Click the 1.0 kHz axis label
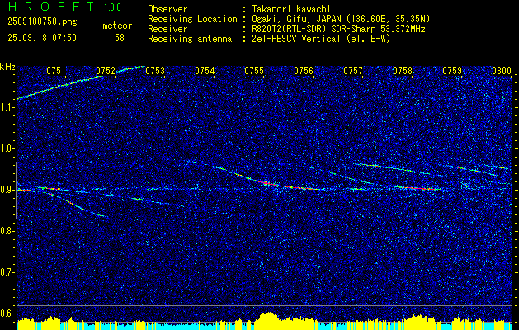Viewport: 519px width, 330px height. [x=7, y=149]
